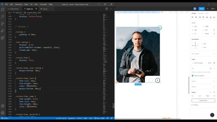Click the errors and warnings status indicator

coord(5,118)
